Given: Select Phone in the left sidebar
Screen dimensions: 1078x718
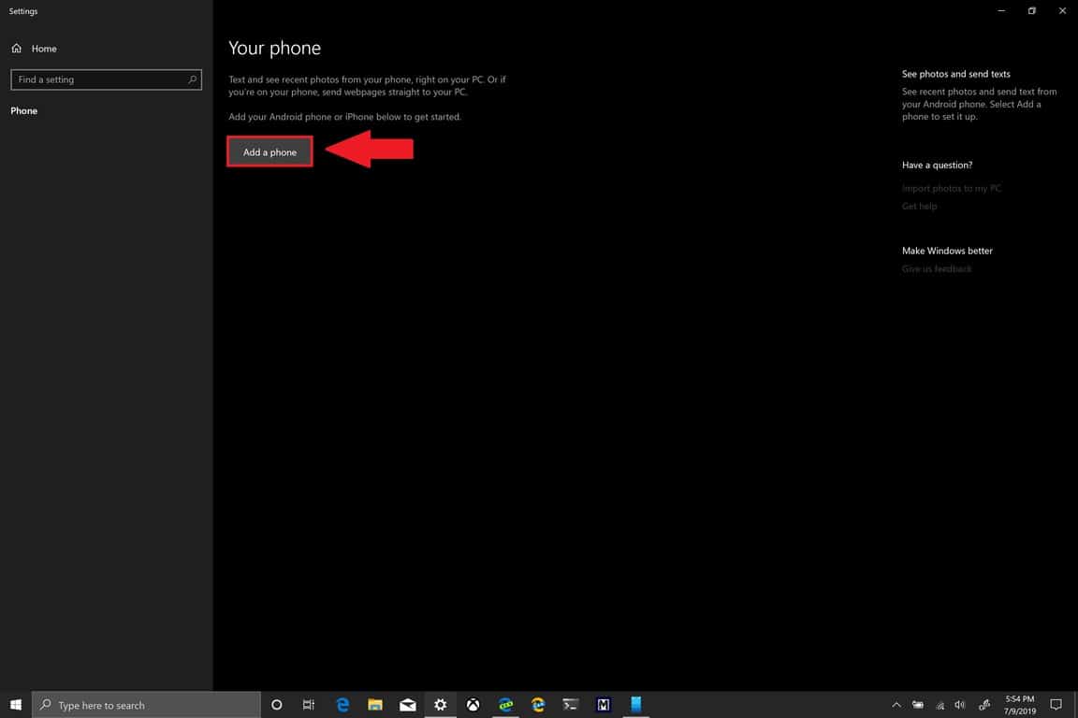Looking at the screenshot, I should coord(24,110).
